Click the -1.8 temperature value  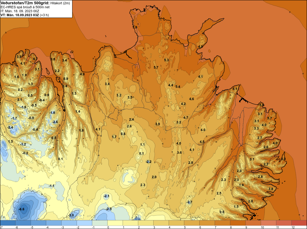(52, 113)
